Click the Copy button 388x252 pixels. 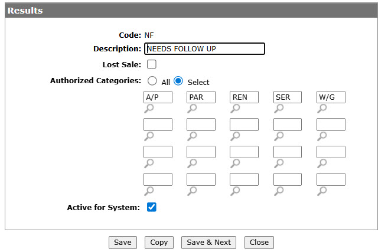coord(159,243)
